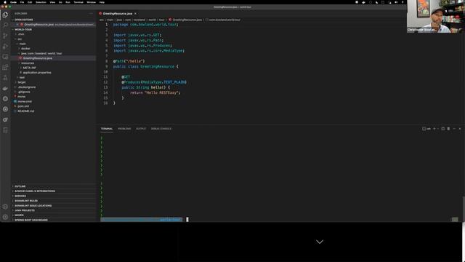Close the terminal panel

460,129
